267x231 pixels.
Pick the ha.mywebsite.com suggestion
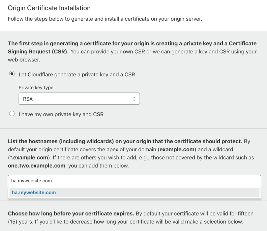pyautogui.click(x=34, y=192)
